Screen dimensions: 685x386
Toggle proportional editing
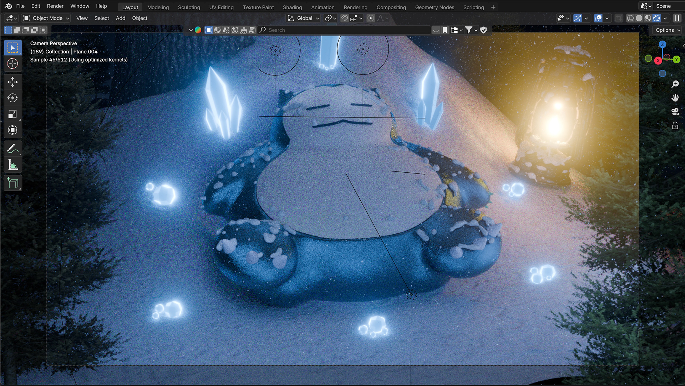pyautogui.click(x=371, y=18)
